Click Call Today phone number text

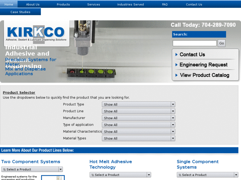point(203,25)
